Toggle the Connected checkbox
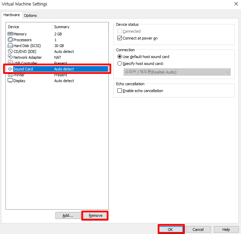This screenshot has width=241, height=234. [119, 31]
